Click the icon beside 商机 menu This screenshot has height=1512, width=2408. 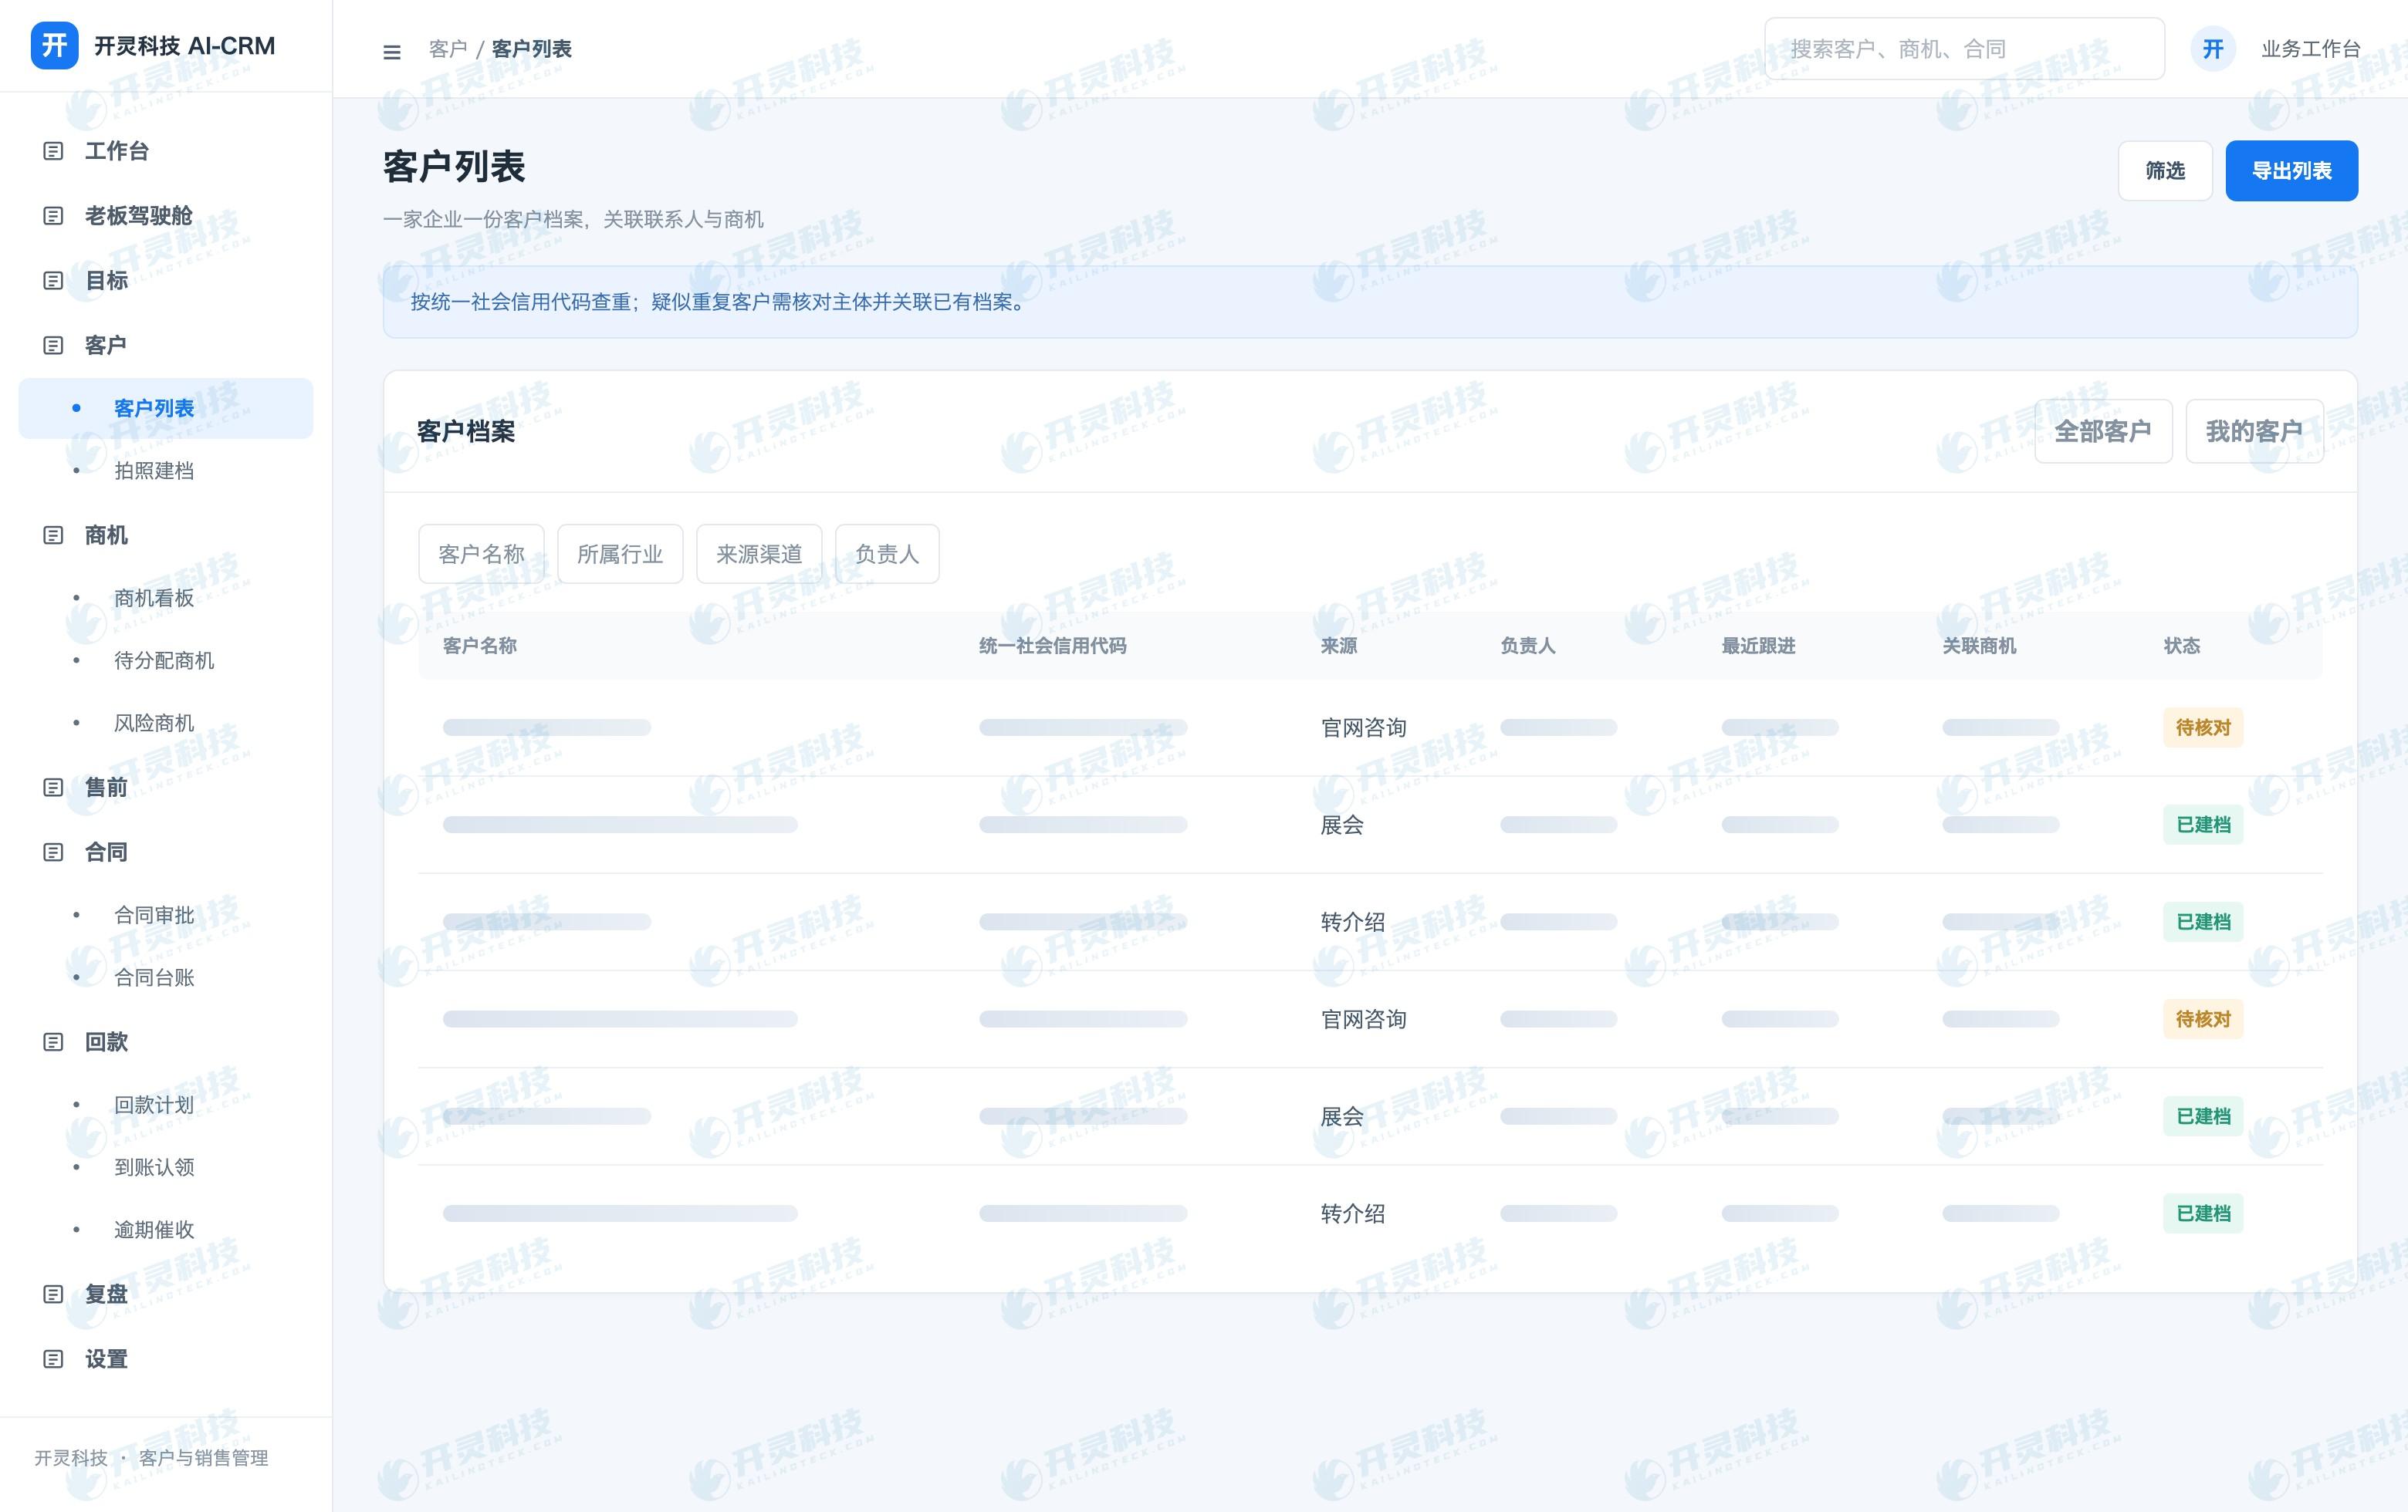click(54, 535)
